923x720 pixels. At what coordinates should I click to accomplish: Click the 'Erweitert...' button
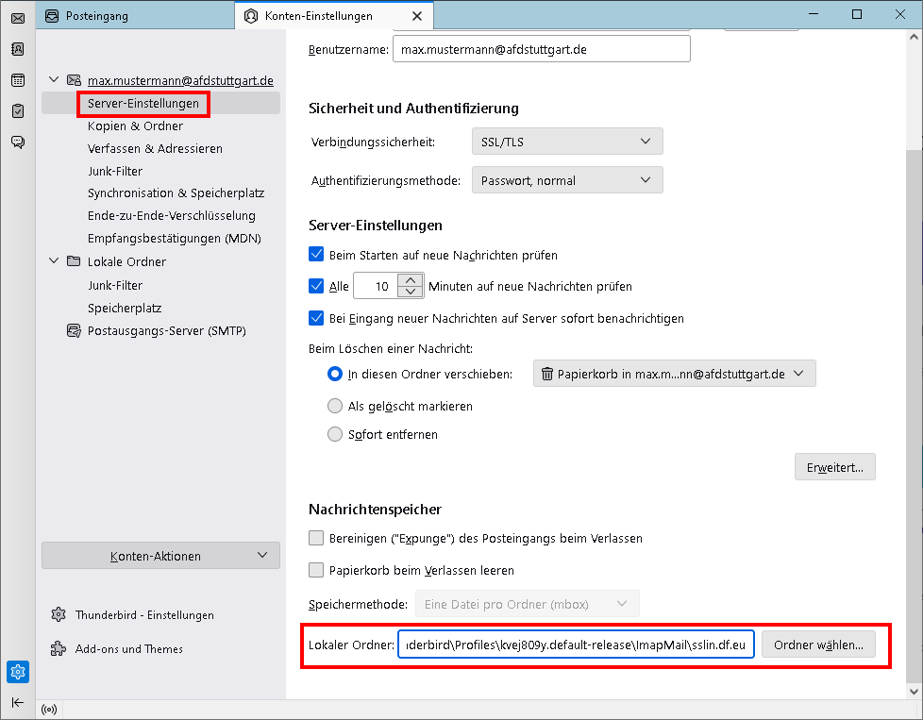[x=834, y=467]
